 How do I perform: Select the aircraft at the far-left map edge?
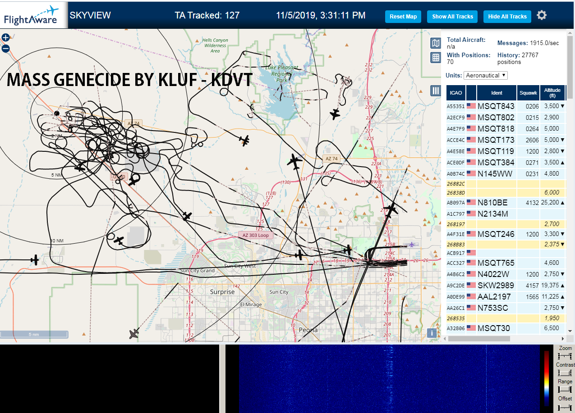pyautogui.click(x=35, y=260)
